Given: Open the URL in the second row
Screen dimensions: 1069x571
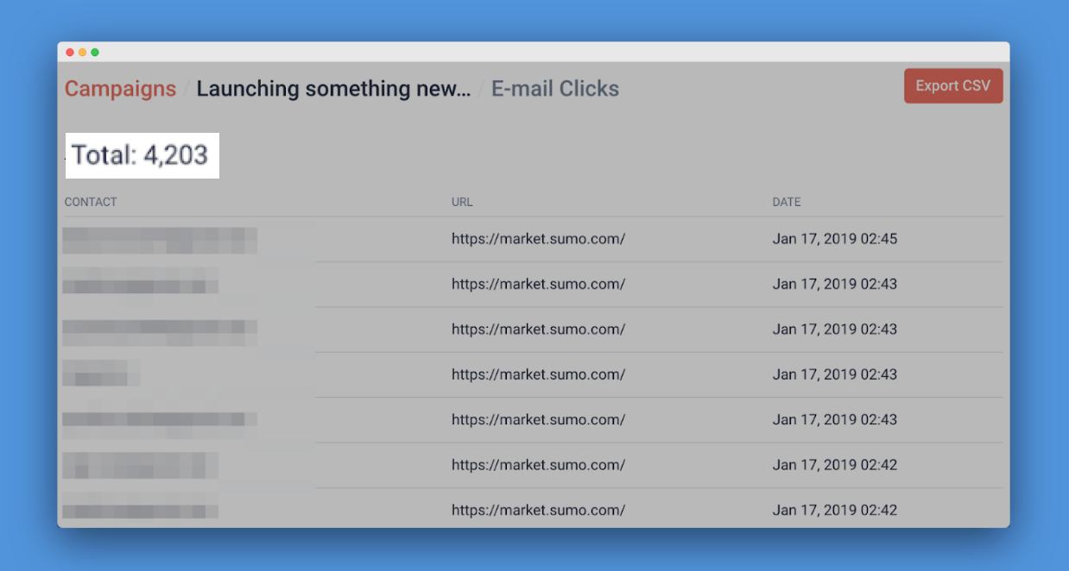Looking at the screenshot, I should [538, 284].
